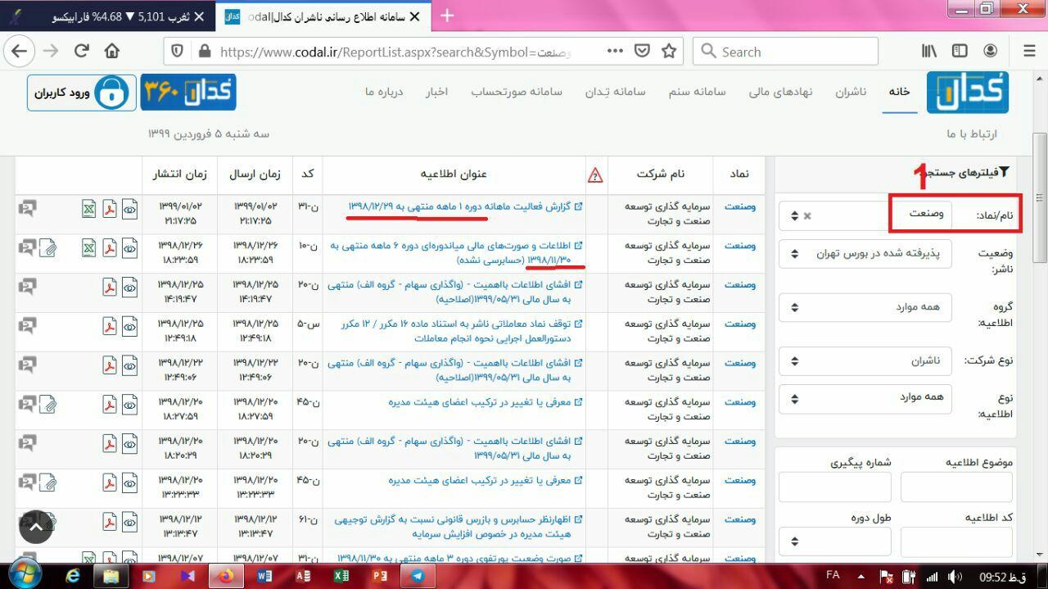Image resolution: width=1048 pixels, height=589 pixels.
Task: Click the کد اطلاعیه input field
Action: (x=956, y=541)
